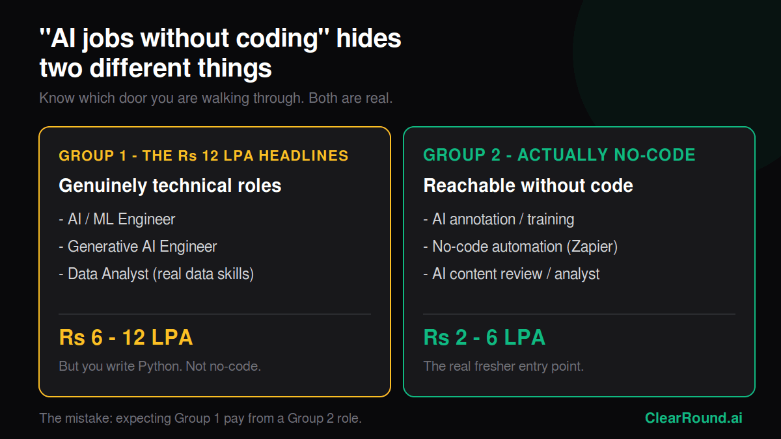Click the "GROUP 2 - ACTUALLY NO-CODE" label
This screenshot has height=439, width=781.
pyautogui.click(x=559, y=155)
